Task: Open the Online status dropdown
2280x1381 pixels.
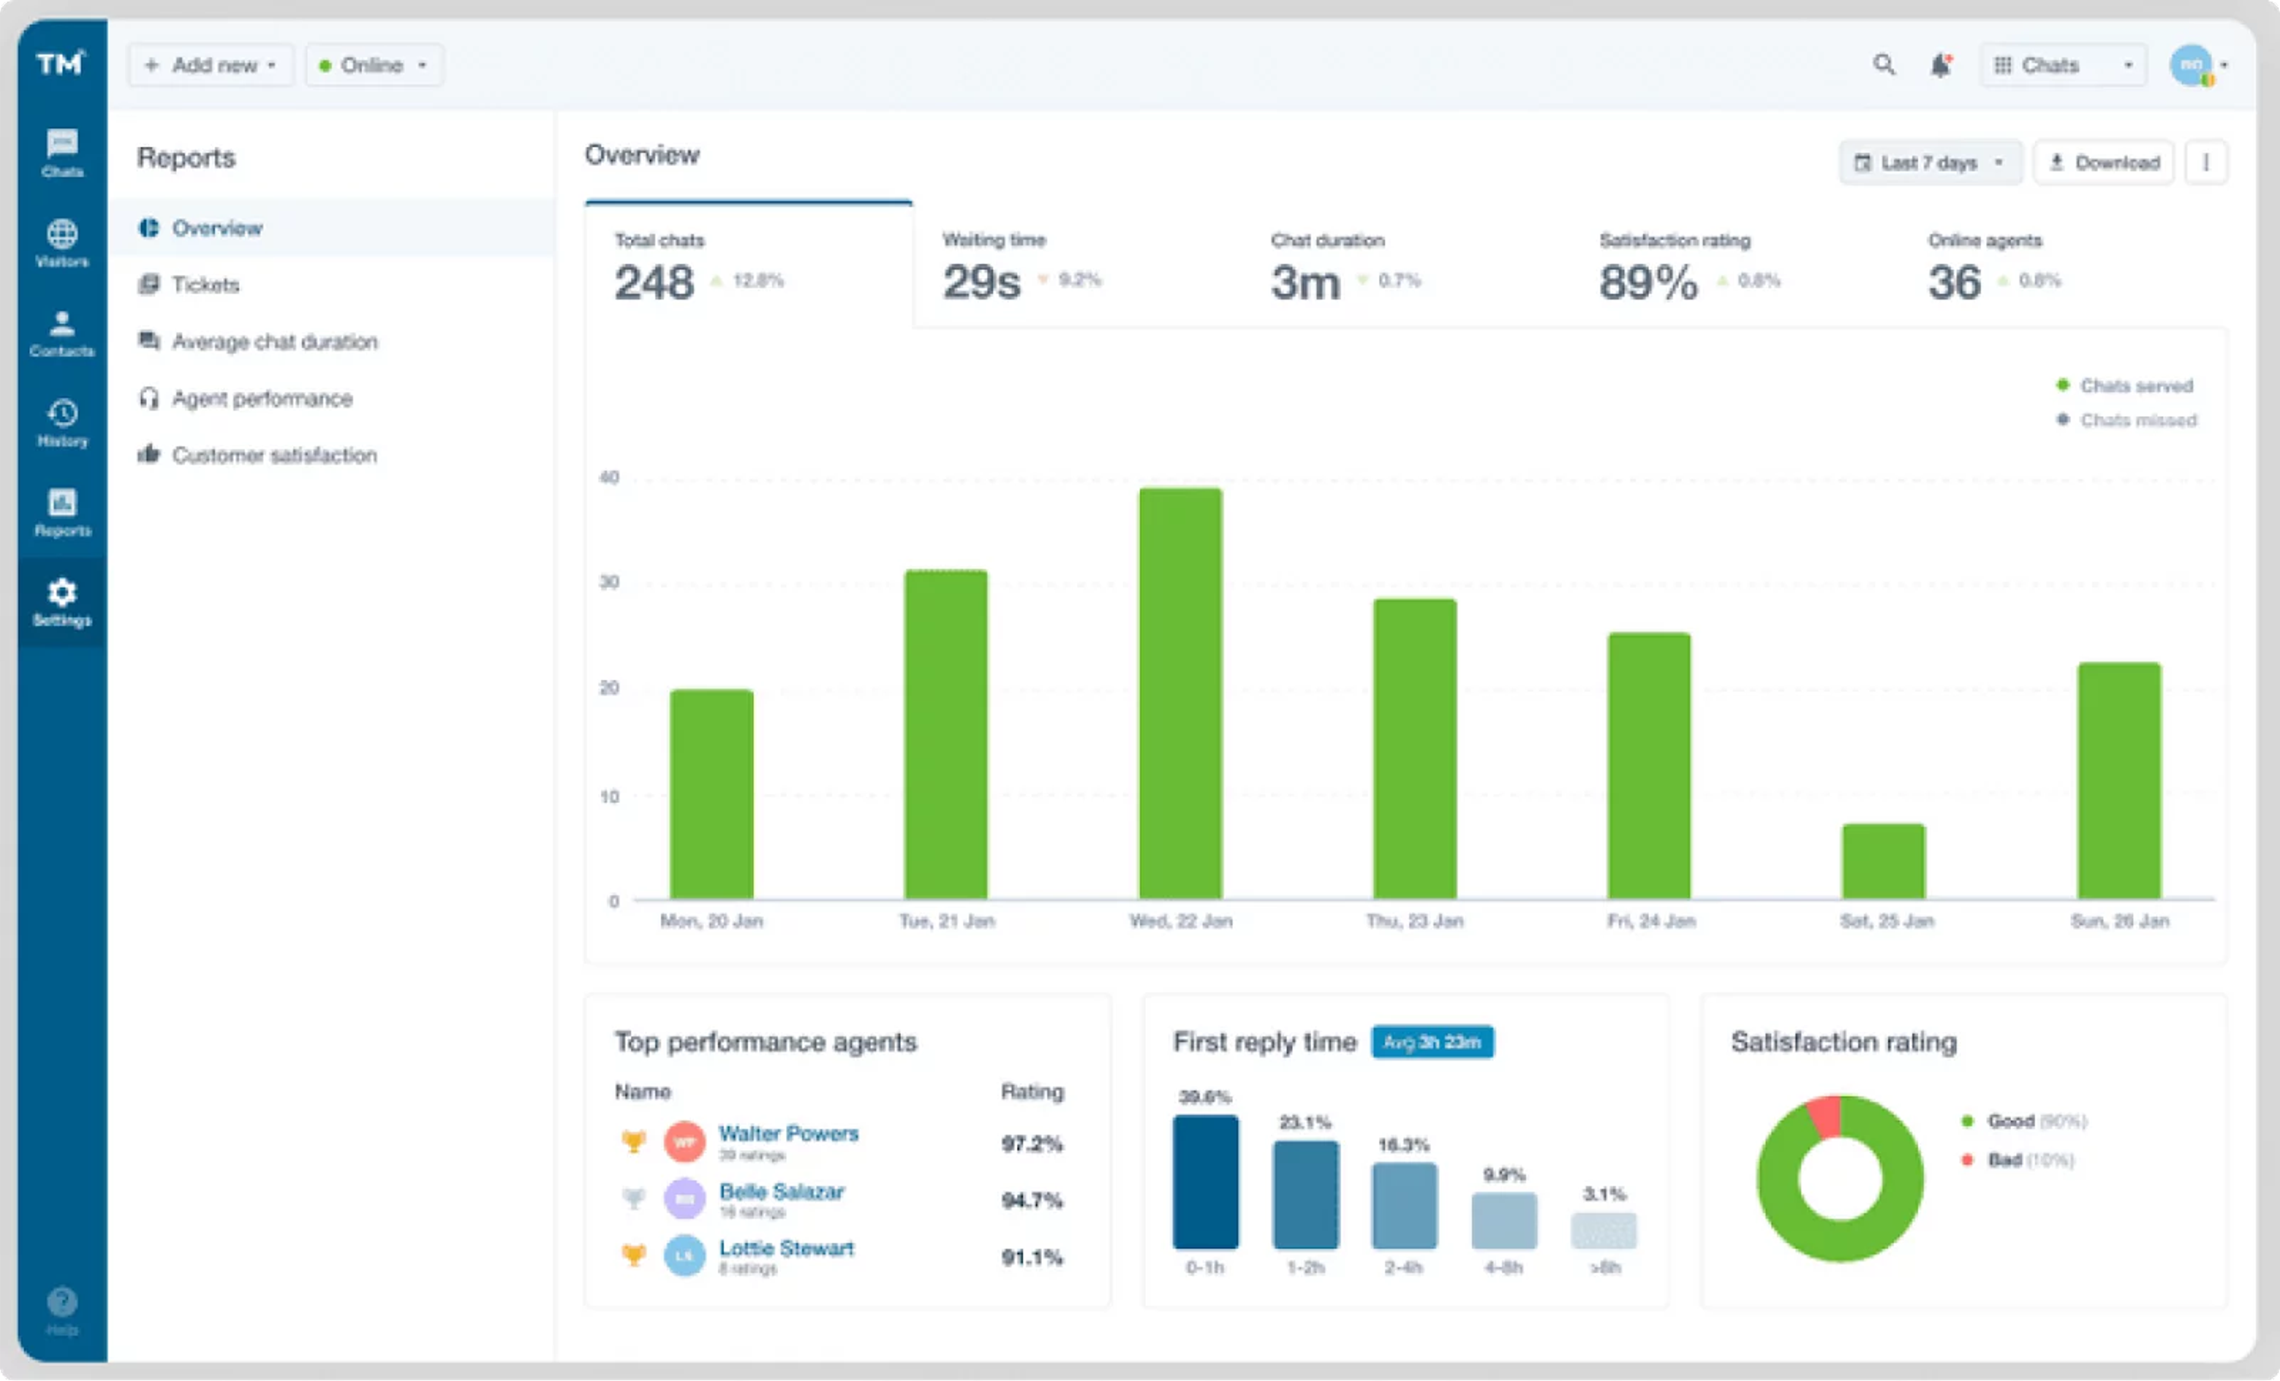Action: pos(374,65)
